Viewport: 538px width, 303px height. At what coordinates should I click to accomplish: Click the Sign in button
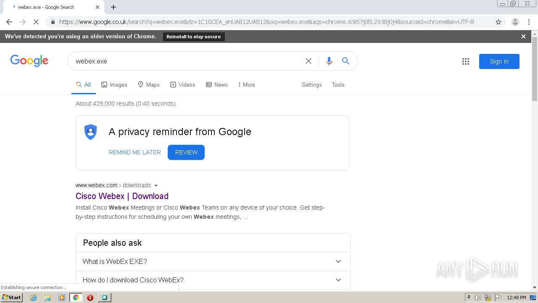tap(499, 61)
